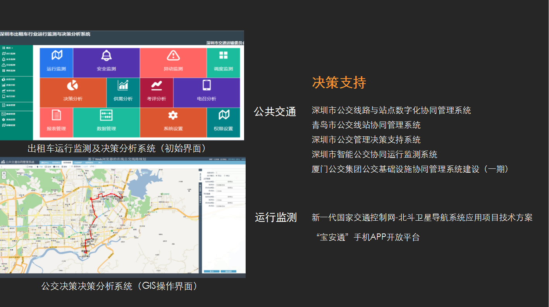Screen dimensions: 549x307
Task: Select 系统设置 in the green sidebar
Action: point(9,120)
